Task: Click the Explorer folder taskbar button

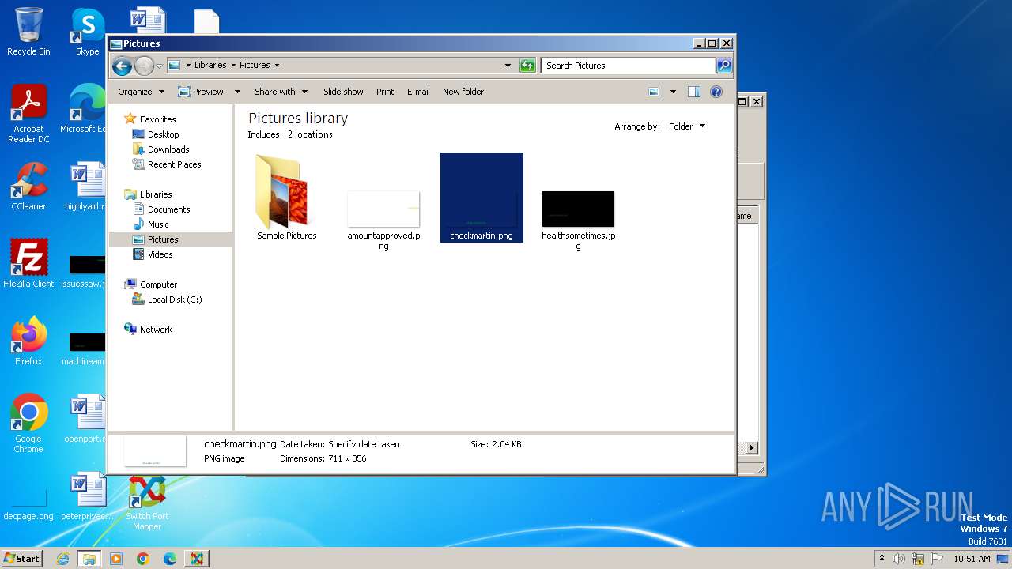Action: (89, 559)
